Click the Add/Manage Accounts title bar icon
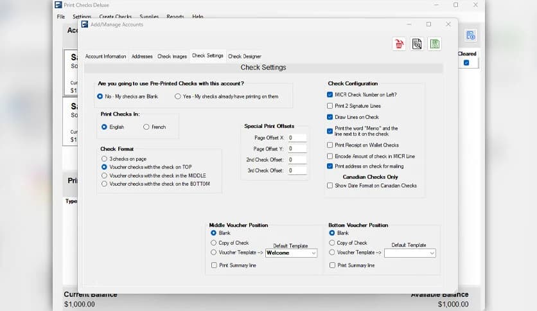Image resolution: width=537 pixels, height=311 pixels. (85, 24)
